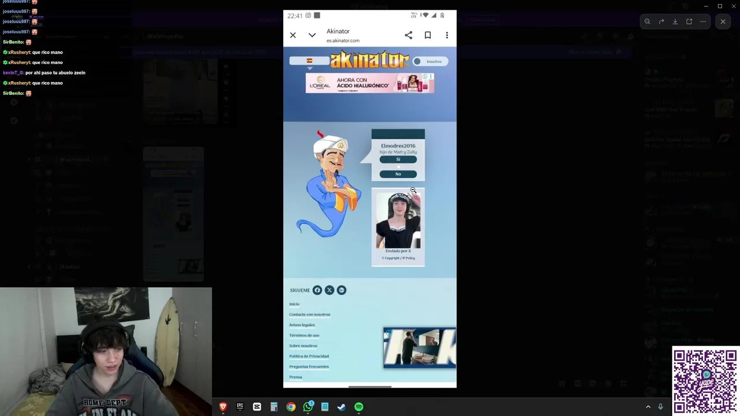Viewport: 740px width, 416px height.
Task: Open the Spanish flag language selector
Action: pos(309,61)
